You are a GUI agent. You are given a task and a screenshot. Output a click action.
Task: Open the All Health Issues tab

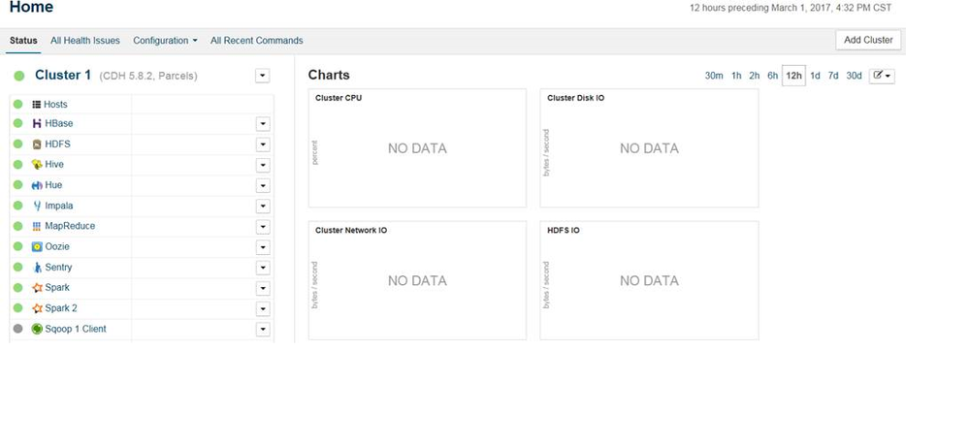pos(85,40)
